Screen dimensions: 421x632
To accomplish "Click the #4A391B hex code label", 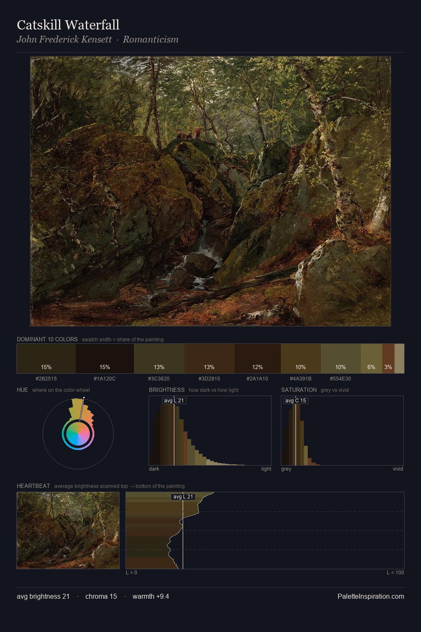I will tap(301, 379).
